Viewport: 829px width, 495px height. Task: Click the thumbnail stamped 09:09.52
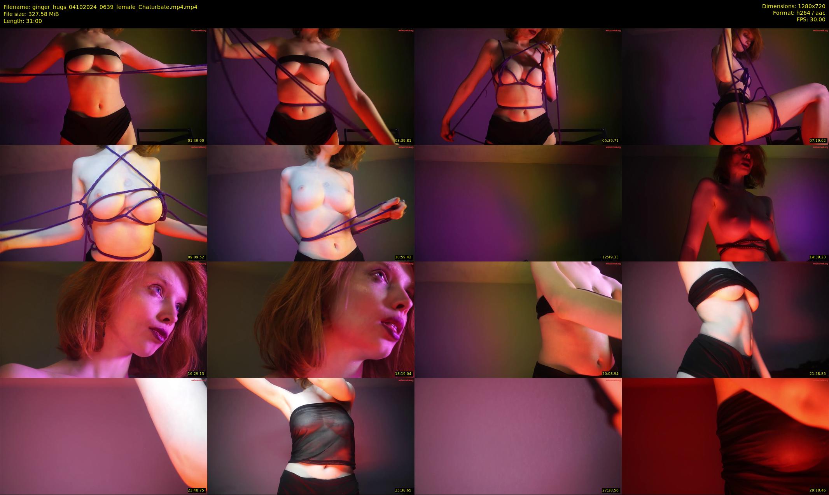coord(103,203)
